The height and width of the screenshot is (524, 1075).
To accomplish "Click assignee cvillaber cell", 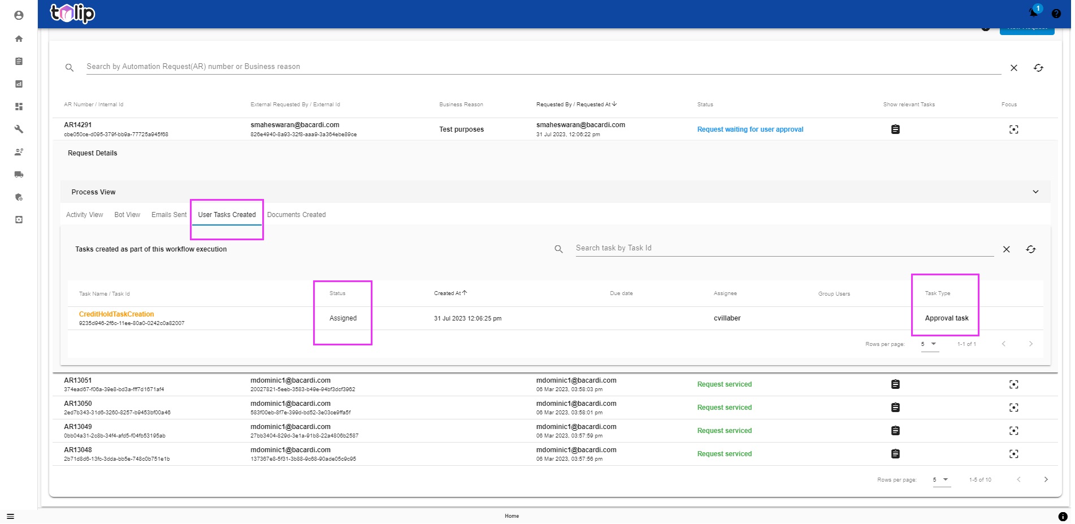I will 727,318.
